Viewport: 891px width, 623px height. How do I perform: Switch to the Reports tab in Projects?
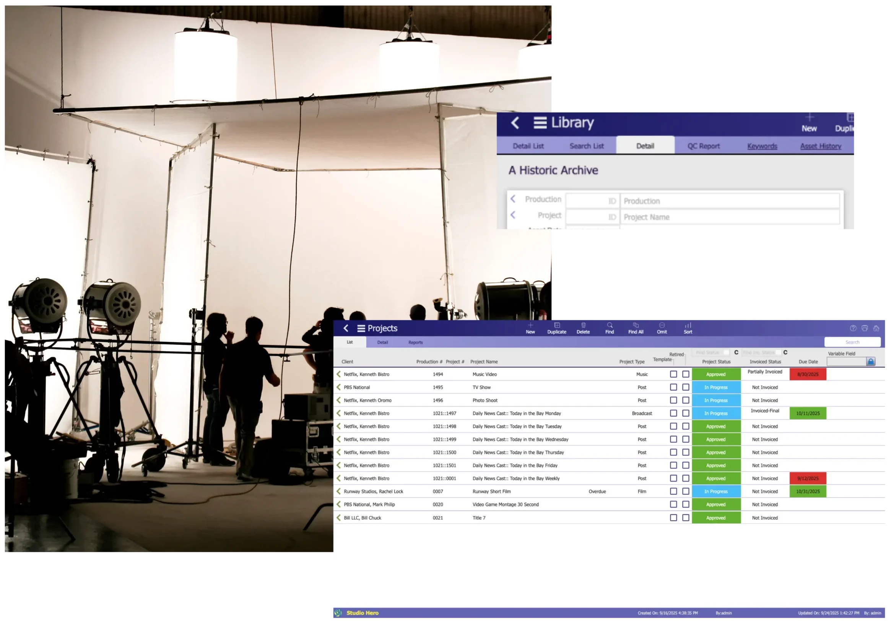(x=415, y=342)
